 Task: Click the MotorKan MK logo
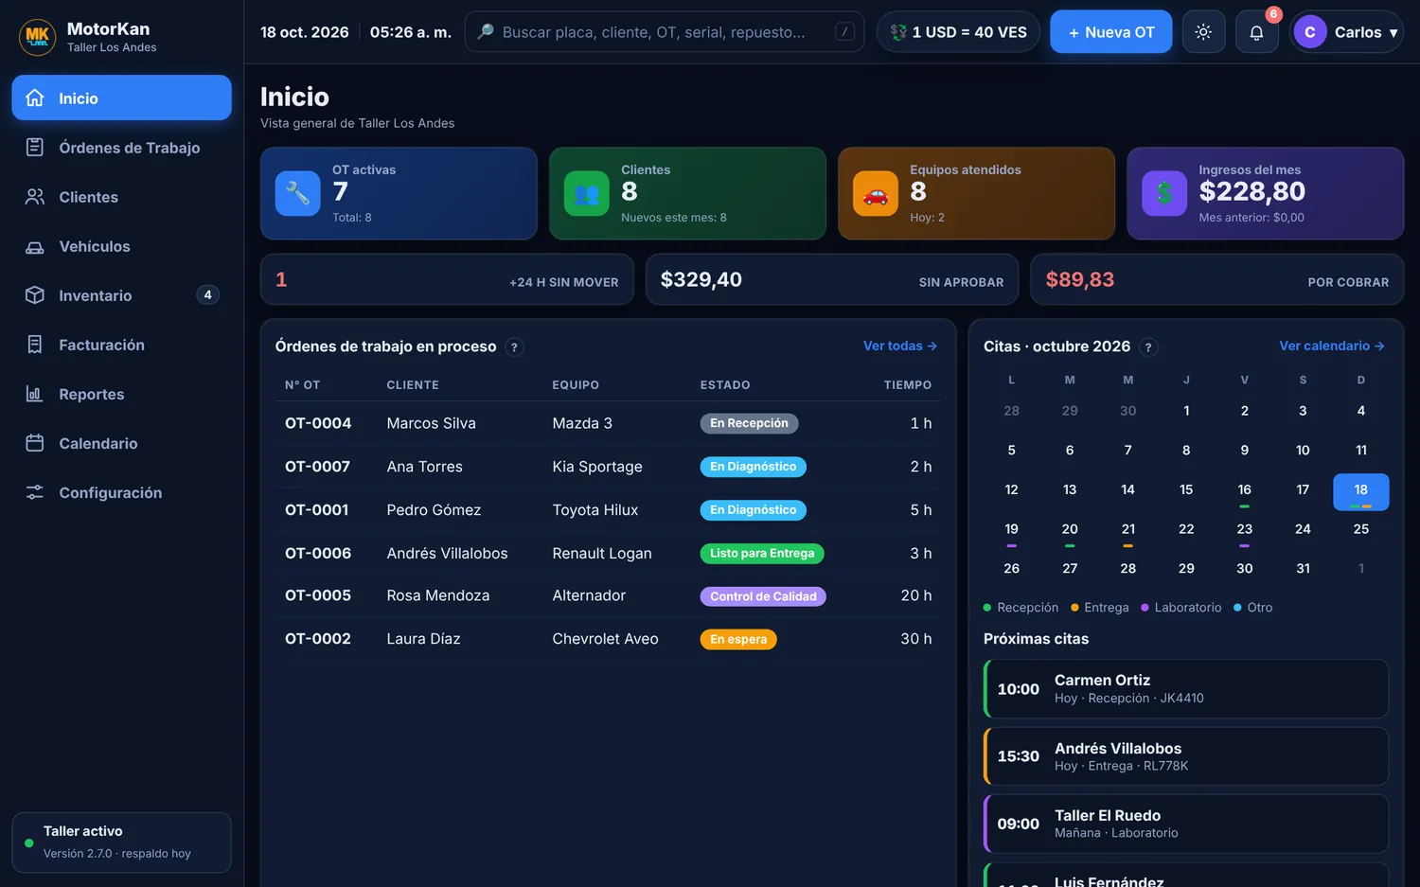click(x=37, y=37)
